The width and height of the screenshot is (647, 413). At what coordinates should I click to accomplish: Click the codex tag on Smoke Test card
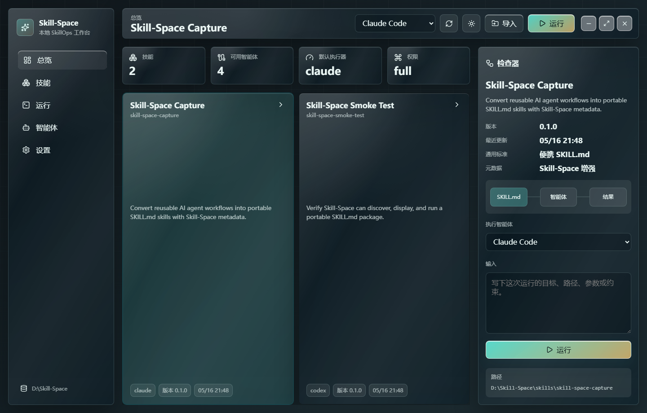[x=318, y=391]
